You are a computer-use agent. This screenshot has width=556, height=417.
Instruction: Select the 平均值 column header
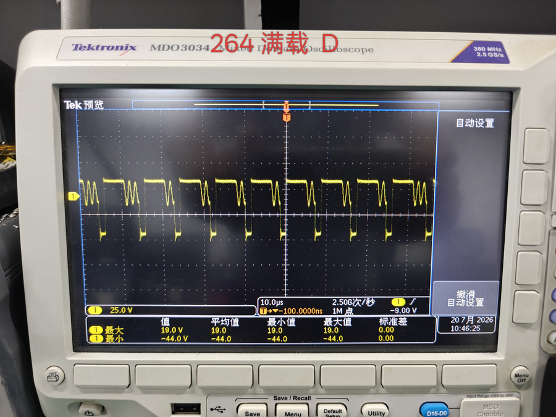pyautogui.click(x=225, y=322)
